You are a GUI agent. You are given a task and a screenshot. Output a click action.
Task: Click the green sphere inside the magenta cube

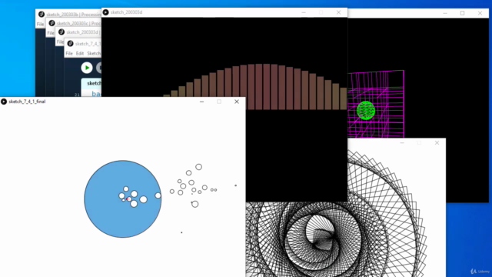point(366,110)
